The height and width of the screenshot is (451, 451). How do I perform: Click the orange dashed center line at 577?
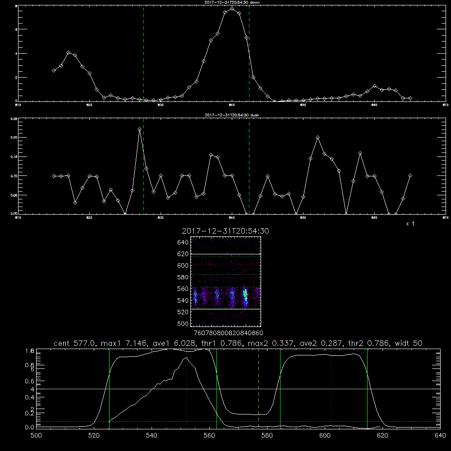(258, 388)
